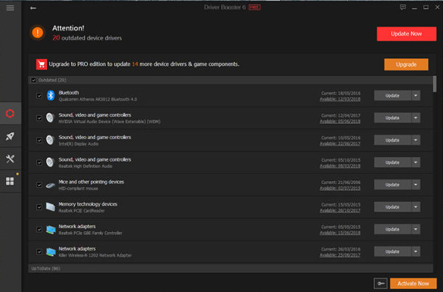Click the Realtek PCIE CardReader icon
Screen dimensions: 443x292
[50, 207]
